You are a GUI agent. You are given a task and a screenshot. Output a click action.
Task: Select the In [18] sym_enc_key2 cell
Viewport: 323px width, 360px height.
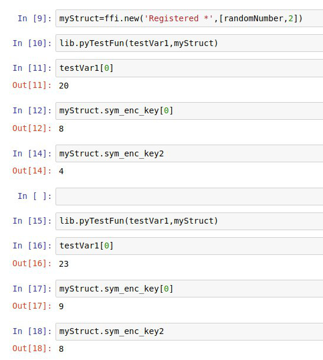[x=190, y=332]
